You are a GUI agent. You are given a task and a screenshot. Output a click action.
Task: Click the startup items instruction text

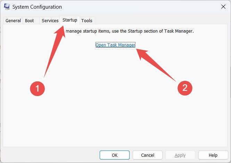pos(130,31)
